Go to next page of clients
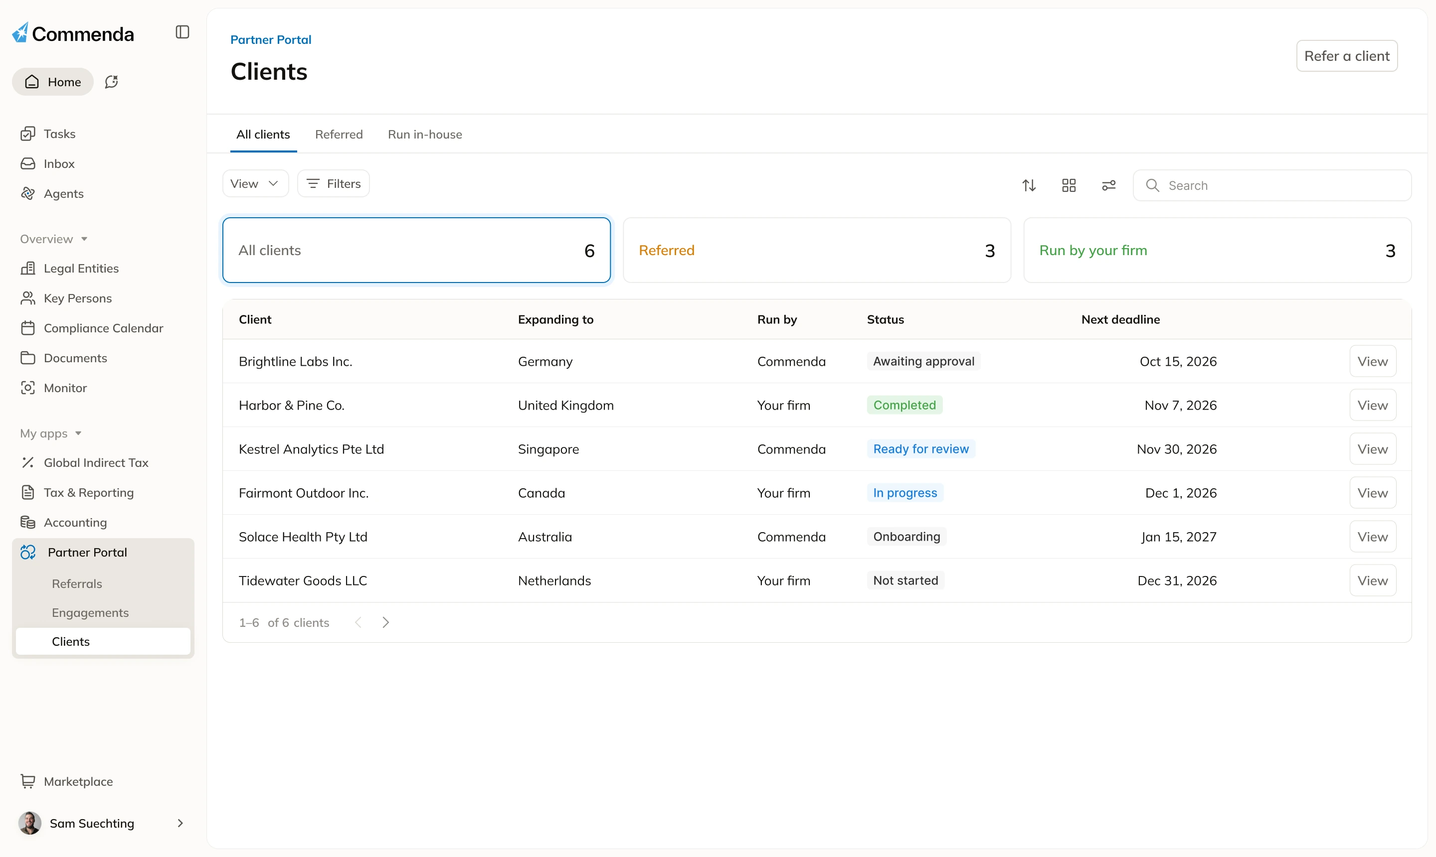The width and height of the screenshot is (1436, 857). [386, 623]
